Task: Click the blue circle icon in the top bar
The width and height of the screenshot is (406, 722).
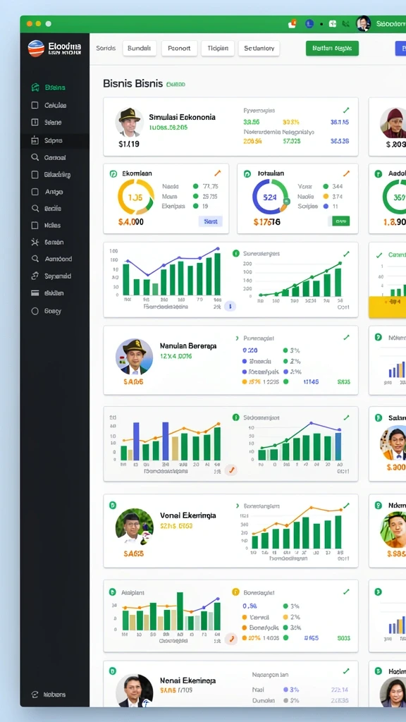Action: pyautogui.click(x=310, y=24)
